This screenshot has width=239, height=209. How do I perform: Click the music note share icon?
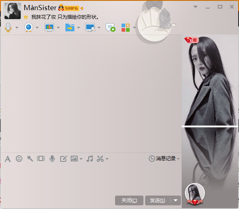click(89, 159)
